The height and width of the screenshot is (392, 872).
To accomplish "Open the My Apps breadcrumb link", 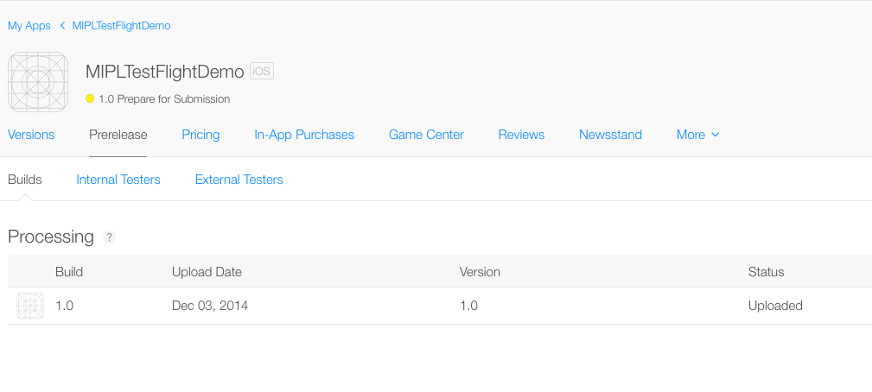I will pos(29,26).
